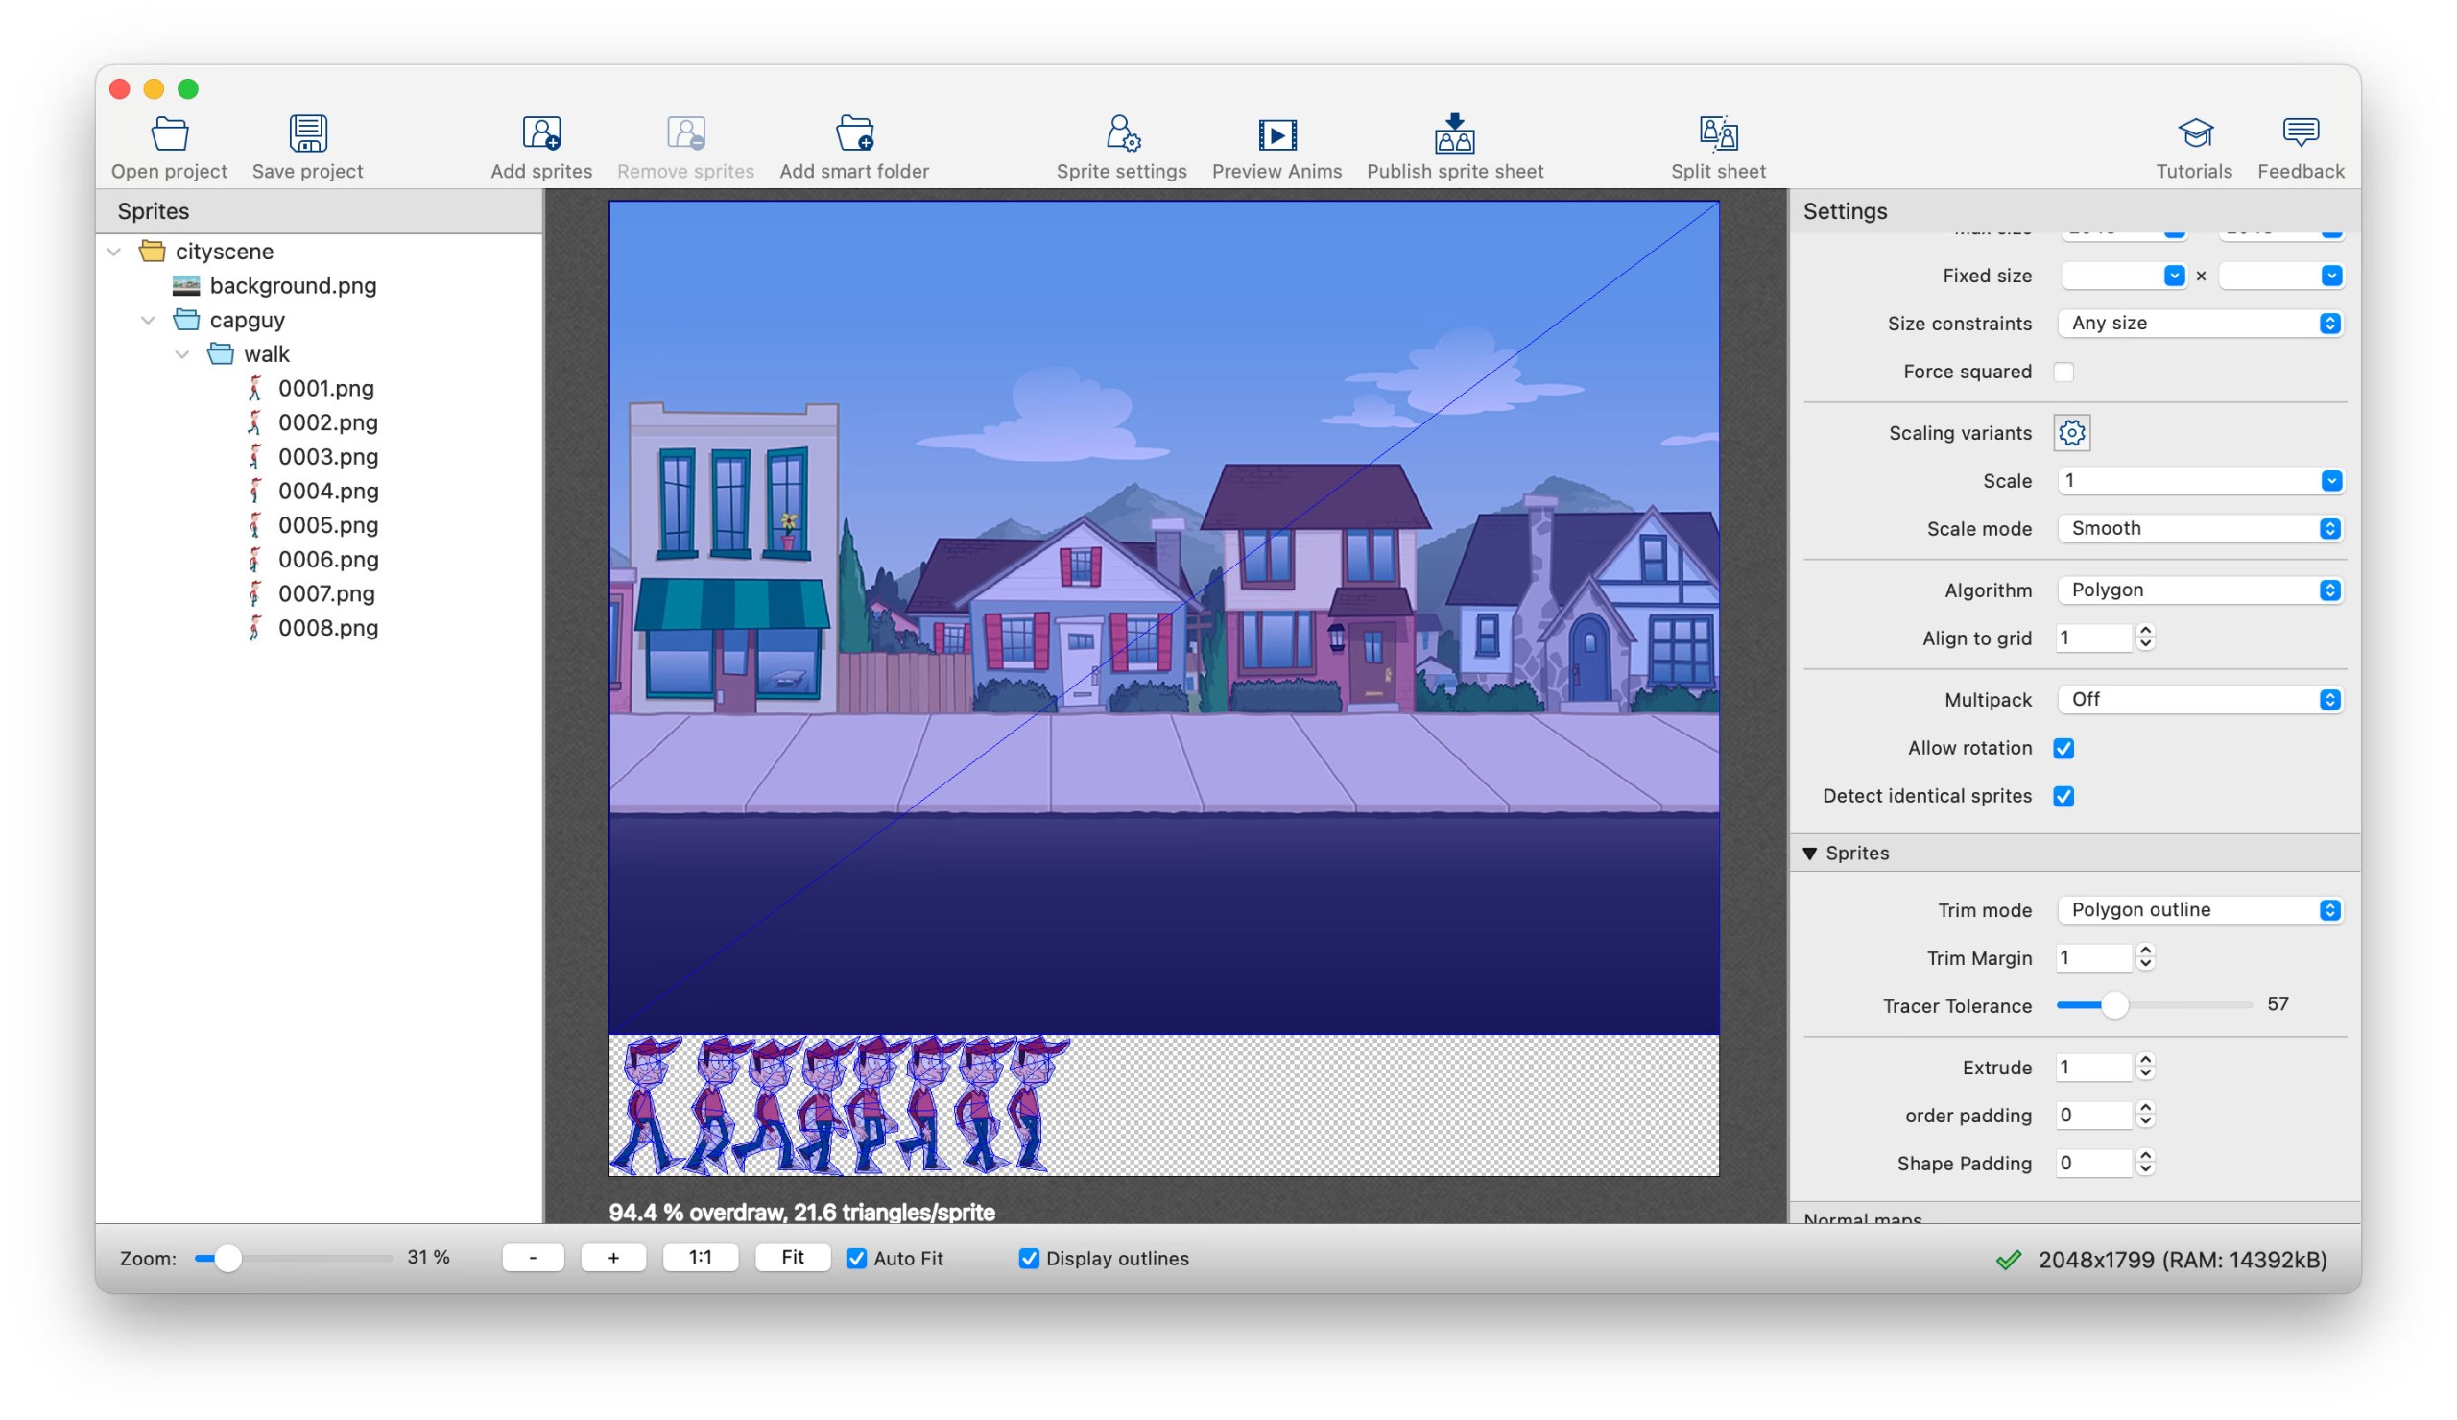The height and width of the screenshot is (1420, 2457).
Task: Open the Scaling variants gear button
Action: tap(2071, 433)
